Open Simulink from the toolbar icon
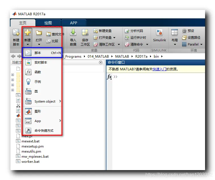The height and width of the screenshot is (180, 215). coord(159,32)
